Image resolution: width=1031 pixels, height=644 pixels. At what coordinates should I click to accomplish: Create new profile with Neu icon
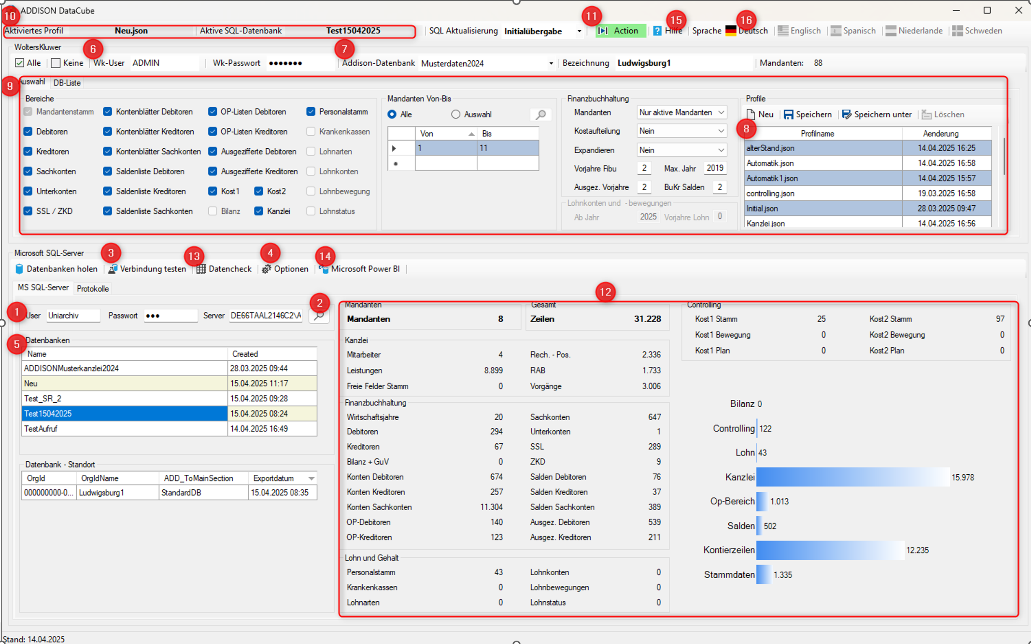pyautogui.click(x=751, y=114)
